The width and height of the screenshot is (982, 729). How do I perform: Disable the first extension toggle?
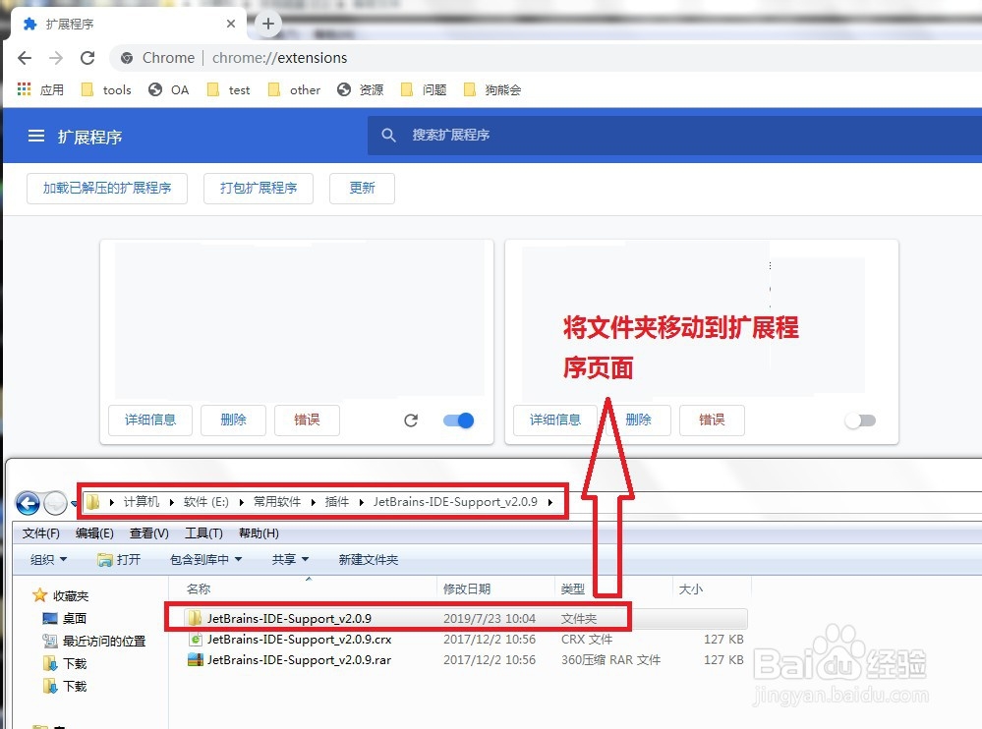[x=458, y=421]
